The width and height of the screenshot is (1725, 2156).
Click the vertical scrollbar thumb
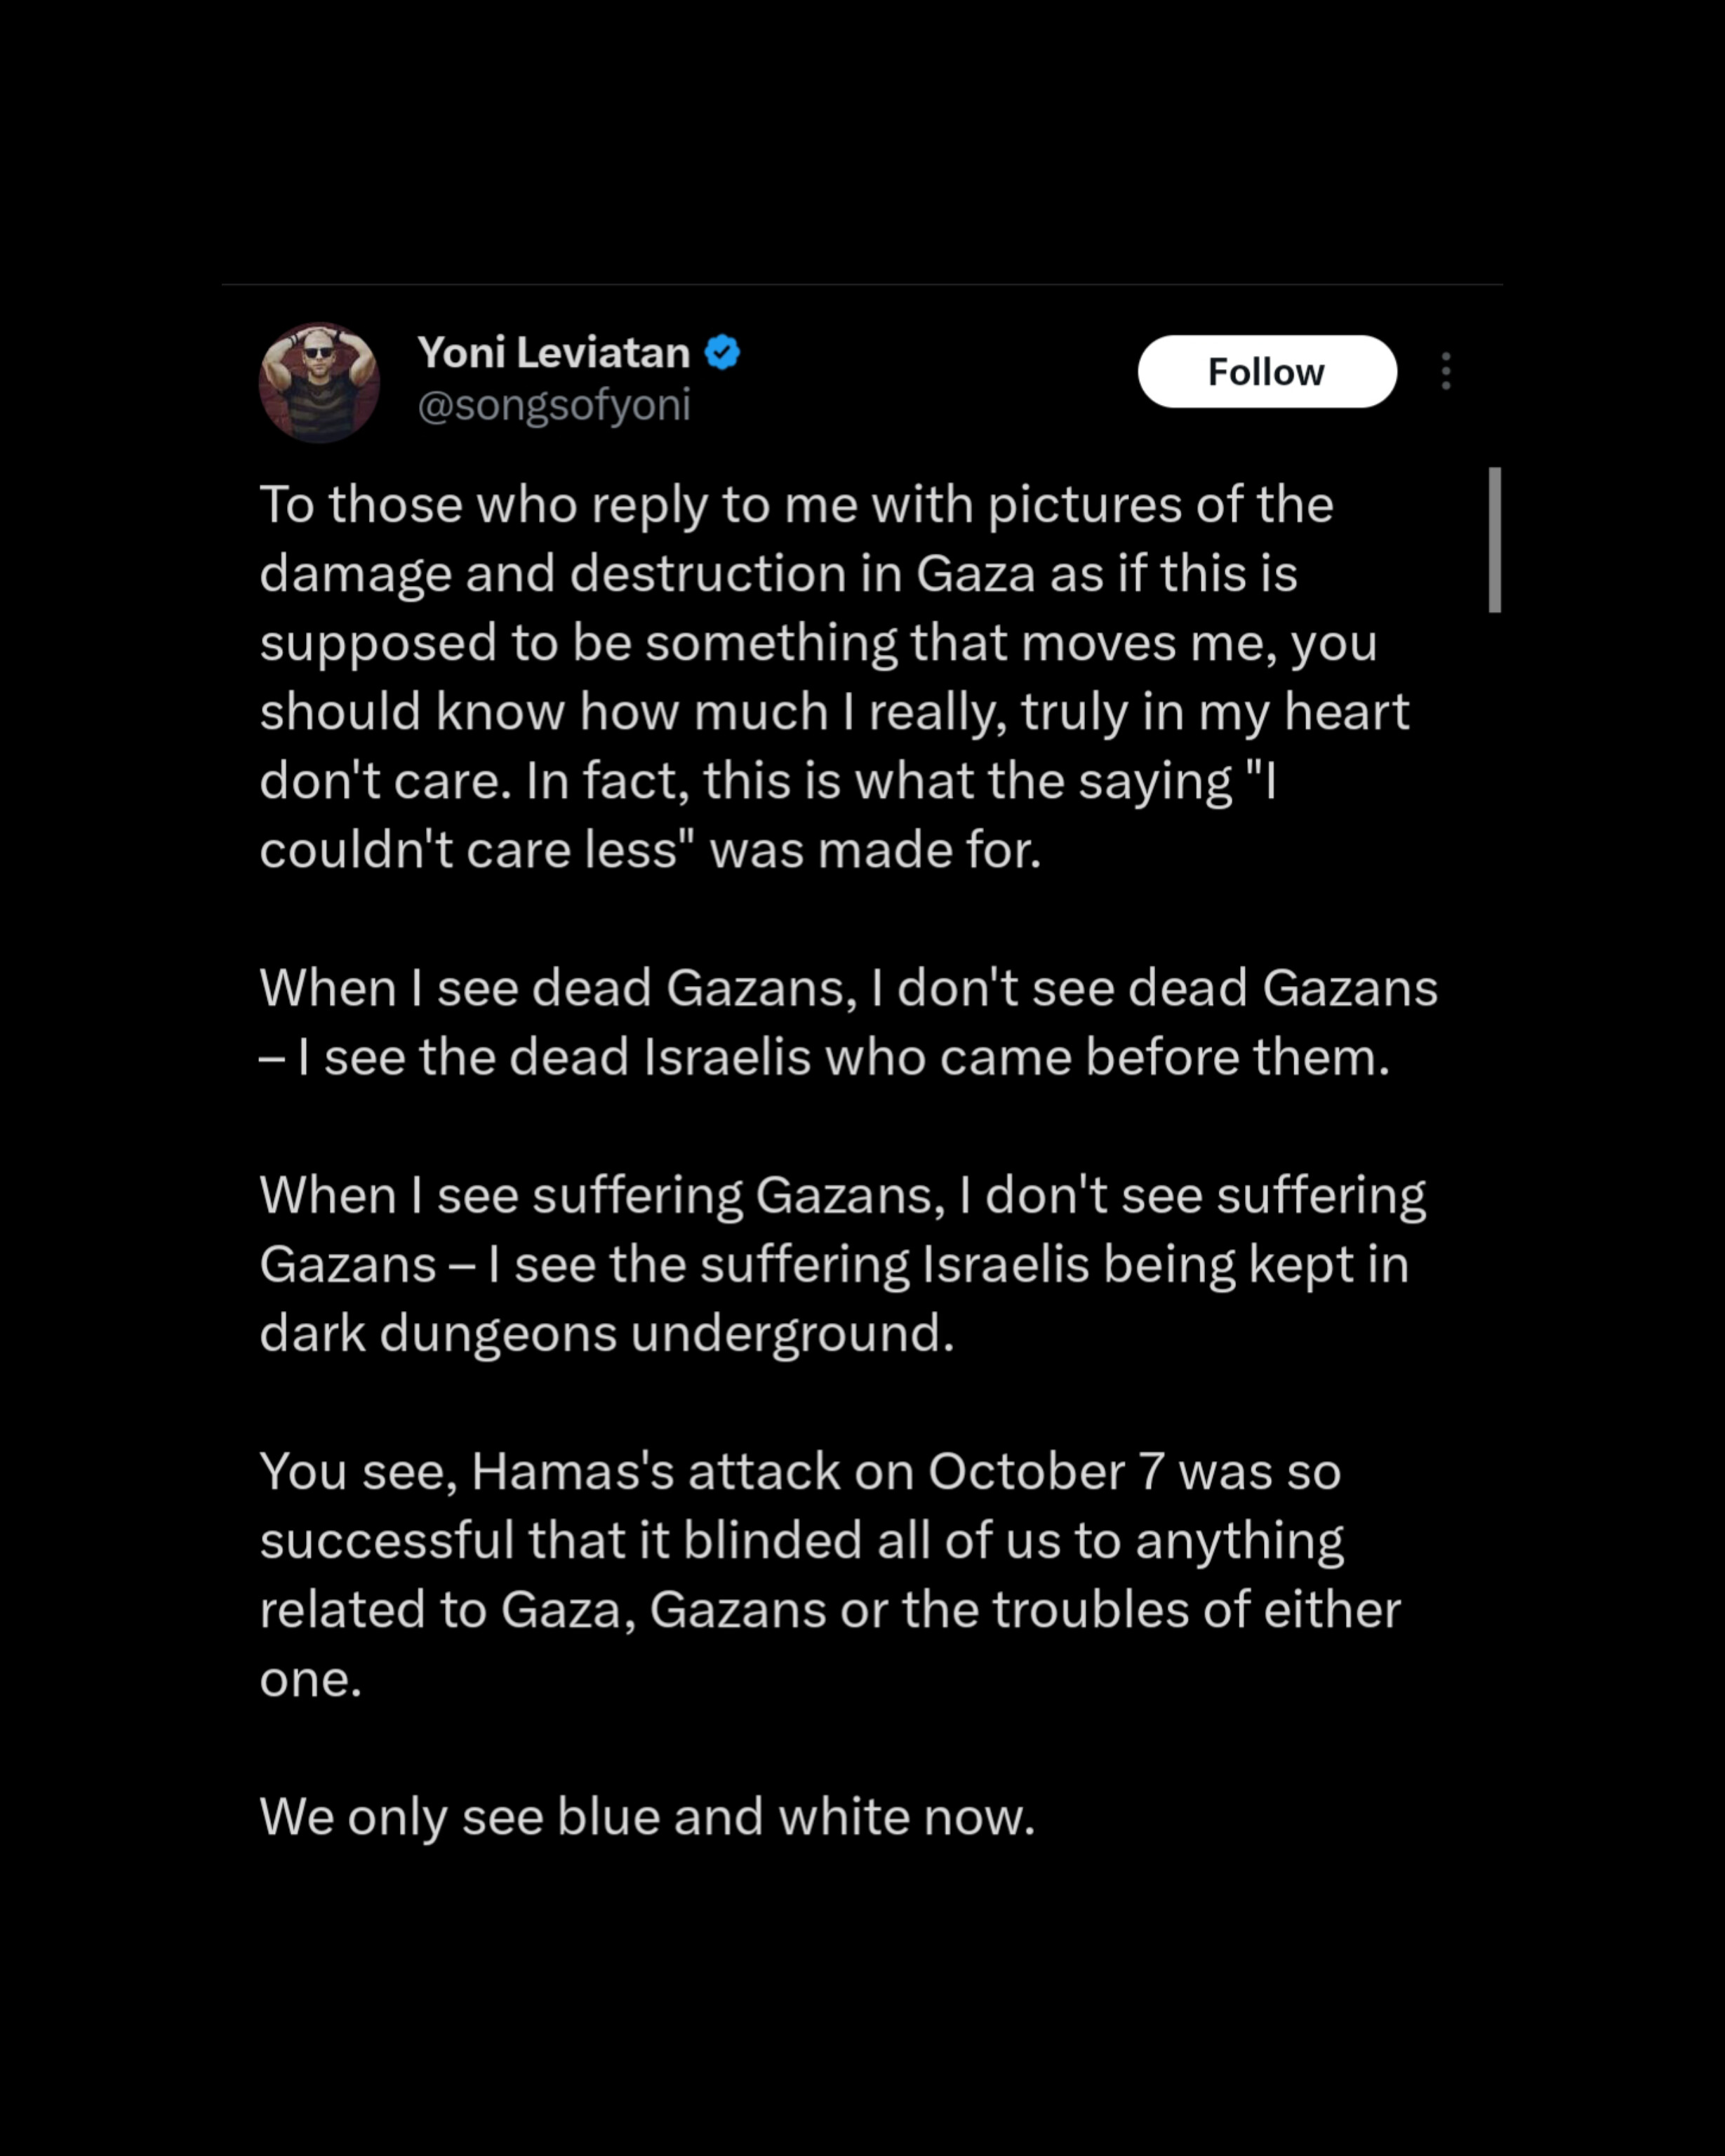1494,539
